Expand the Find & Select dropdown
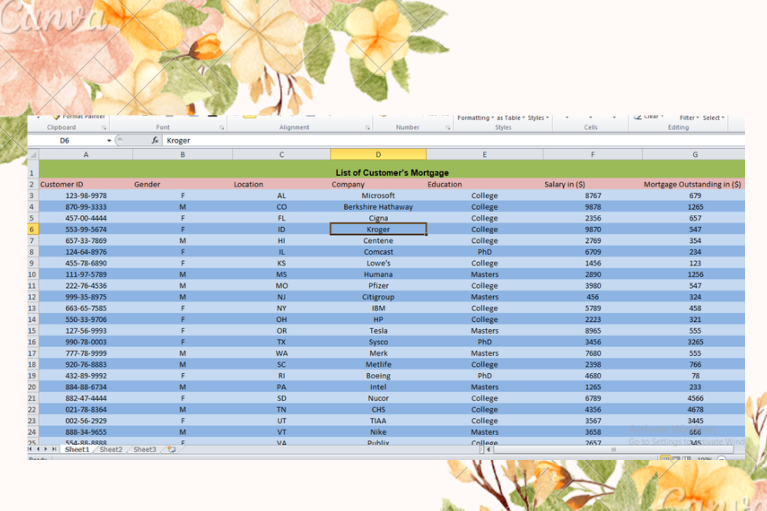767x511 pixels. tap(713, 118)
